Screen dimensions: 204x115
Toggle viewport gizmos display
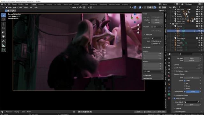pyautogui.click(x=135, y=7)
